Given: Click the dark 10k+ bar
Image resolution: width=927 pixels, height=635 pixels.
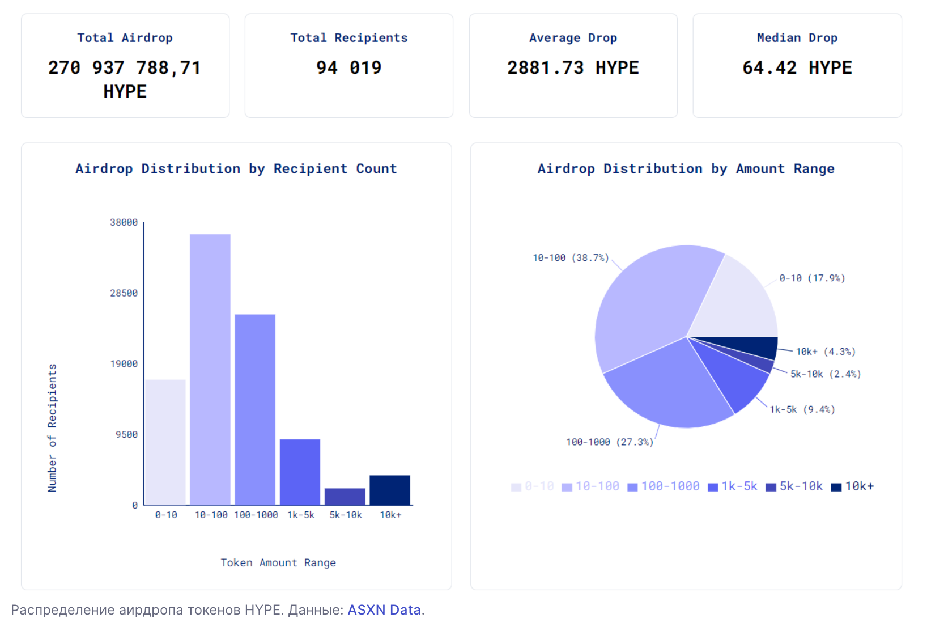Looking at the screenshot, I should pos(390,490).
